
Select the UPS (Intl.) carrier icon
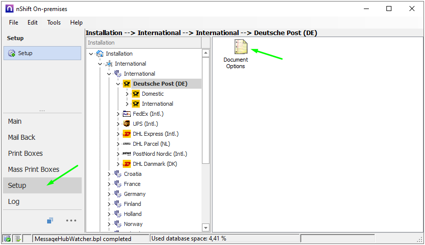point(127,124)
